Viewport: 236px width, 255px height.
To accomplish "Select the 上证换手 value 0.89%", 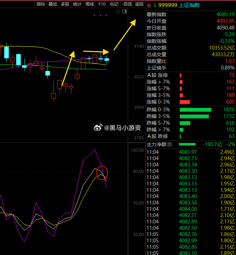I will (228, 68).
